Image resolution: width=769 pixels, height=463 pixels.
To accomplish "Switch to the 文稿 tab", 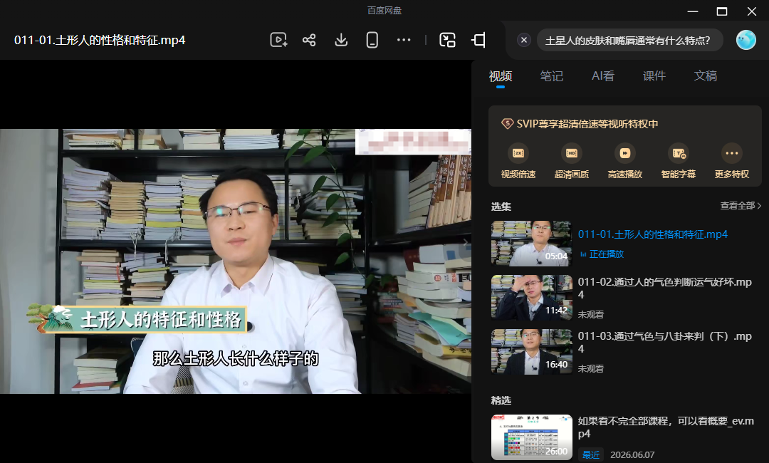I will 705,76.
